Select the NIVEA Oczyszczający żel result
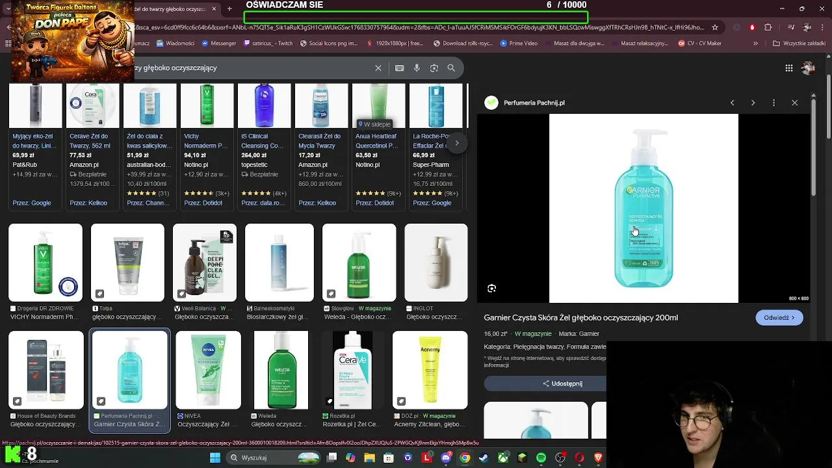 pyautogui.click(x=208, y=370)
